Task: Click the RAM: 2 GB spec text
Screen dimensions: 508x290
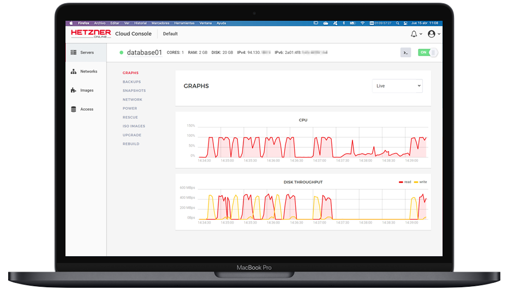Action: 198,52
